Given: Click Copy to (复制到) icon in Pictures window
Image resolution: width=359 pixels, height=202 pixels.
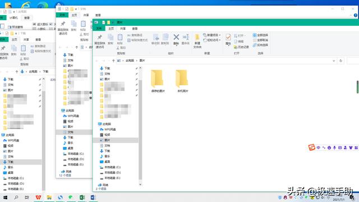Looking at the screenshot, I should [165, 39].
